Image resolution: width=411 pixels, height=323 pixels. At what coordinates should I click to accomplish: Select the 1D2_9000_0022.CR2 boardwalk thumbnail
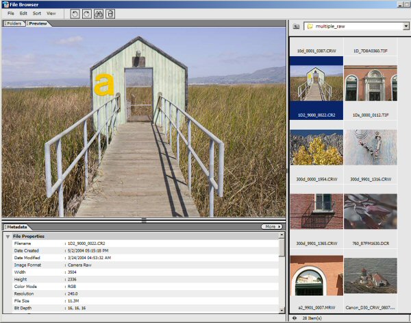click(316, 83)
